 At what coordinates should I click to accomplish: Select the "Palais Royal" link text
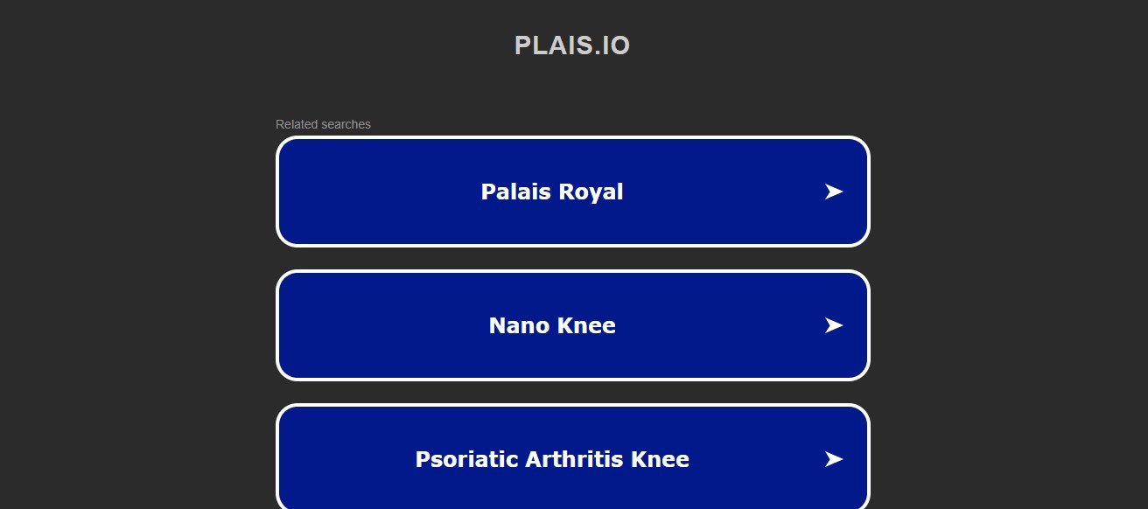pyautogui.click(x=552, y=192)
